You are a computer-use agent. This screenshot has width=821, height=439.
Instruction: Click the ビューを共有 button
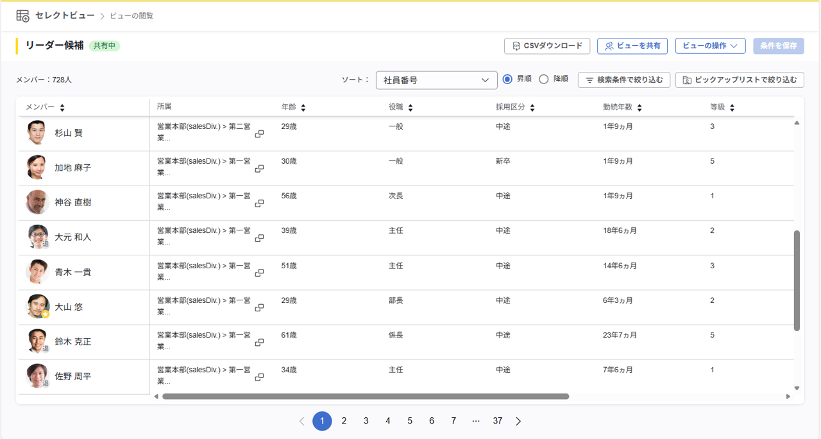(632, 46)
